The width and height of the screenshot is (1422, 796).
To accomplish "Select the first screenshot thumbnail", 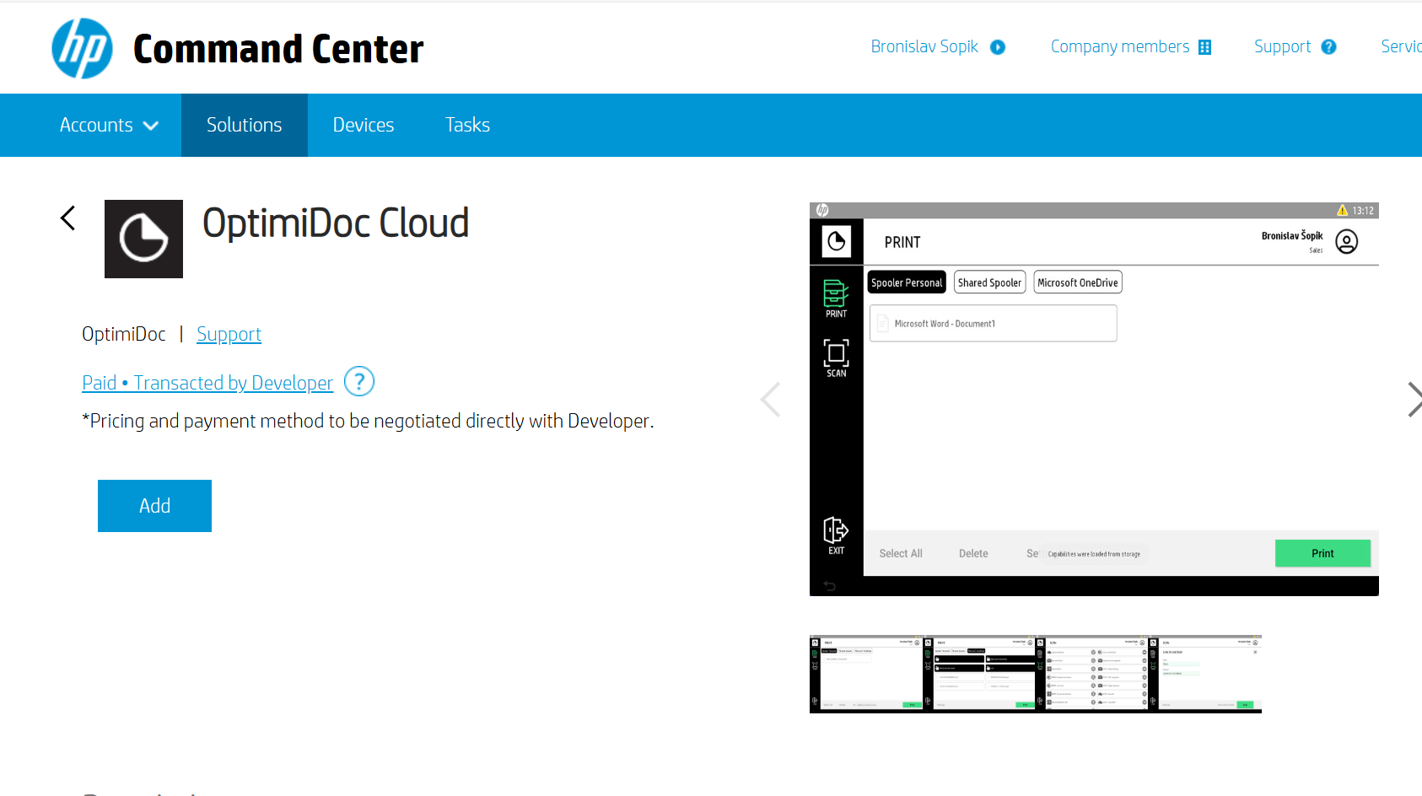I will [865, 674].
